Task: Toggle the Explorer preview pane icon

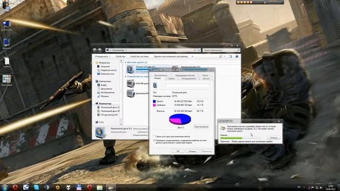Action: [x=231, y=57]
